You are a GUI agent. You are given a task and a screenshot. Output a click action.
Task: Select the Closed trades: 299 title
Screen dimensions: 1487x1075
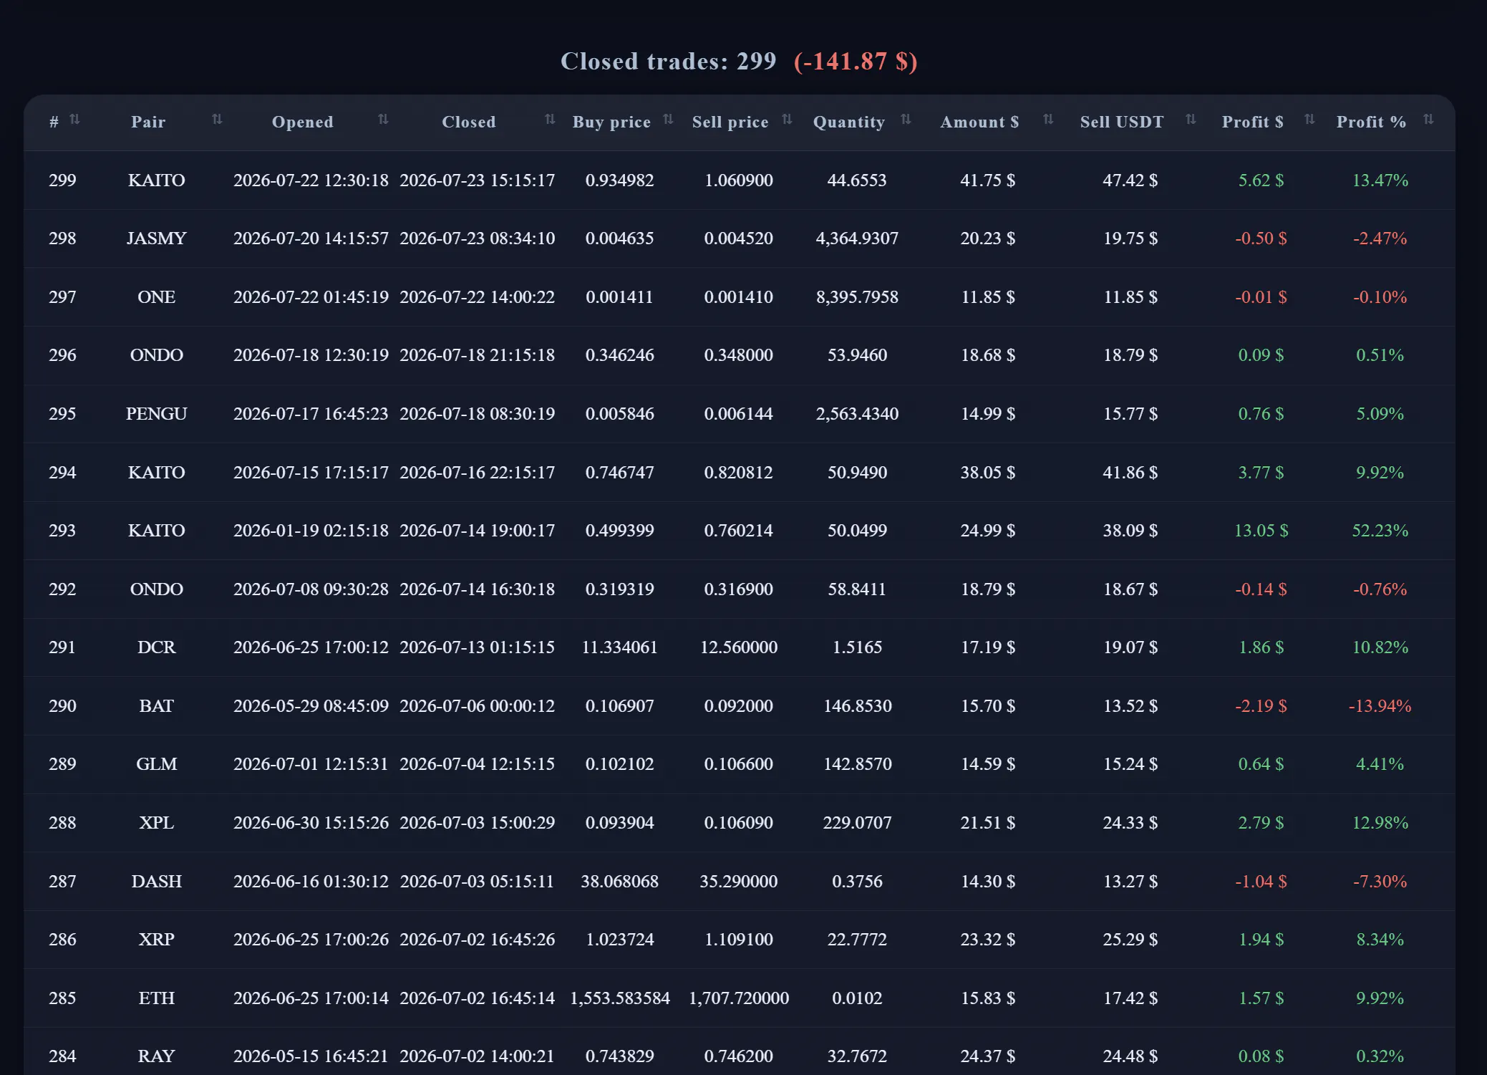[x=668, y=62]
